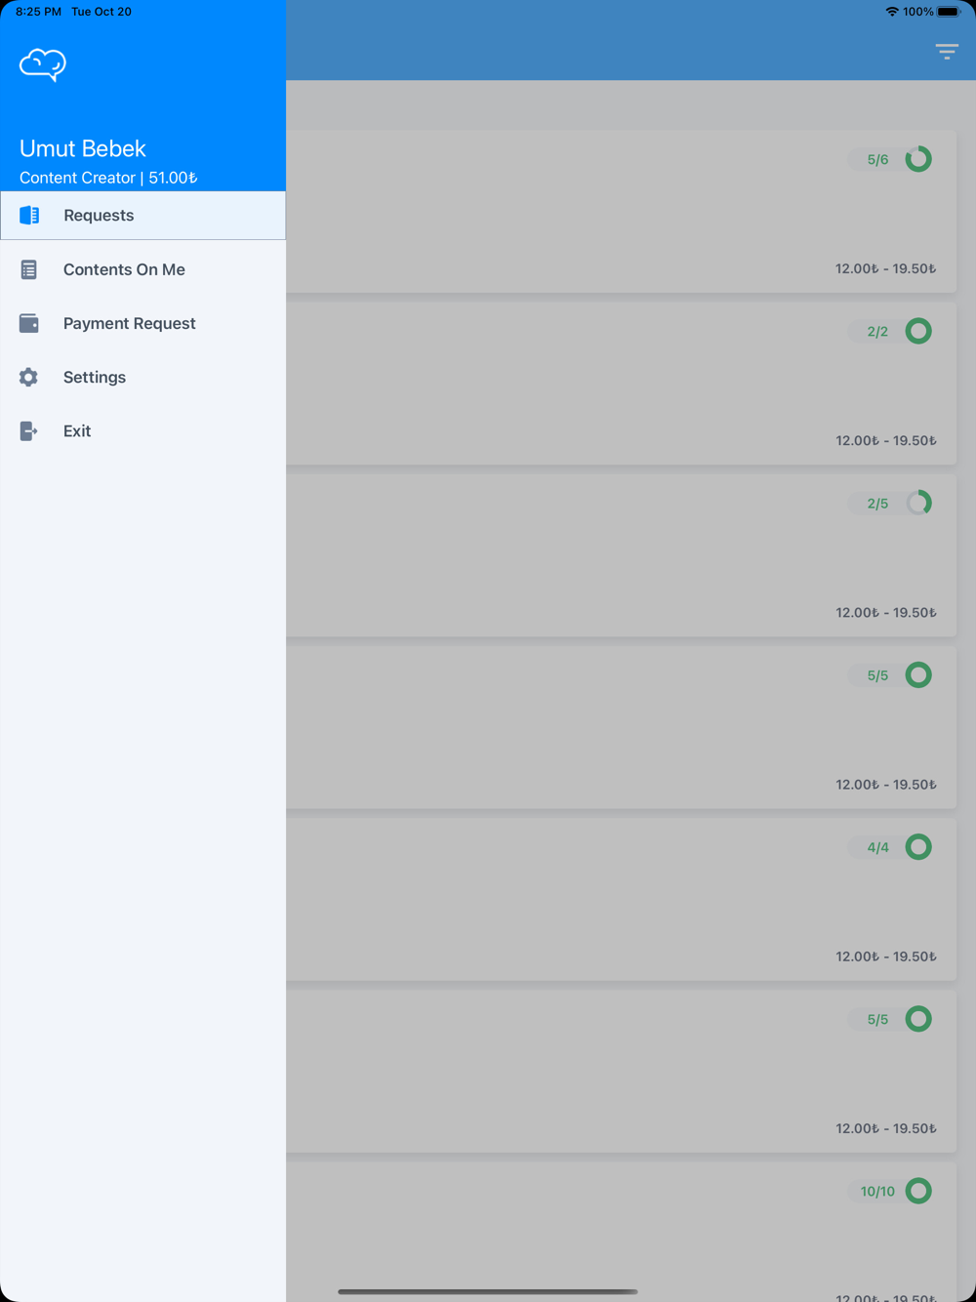This screenshot has height=1302, width=976.
Task: Choose Exit from the drawer
Action: 142,430
